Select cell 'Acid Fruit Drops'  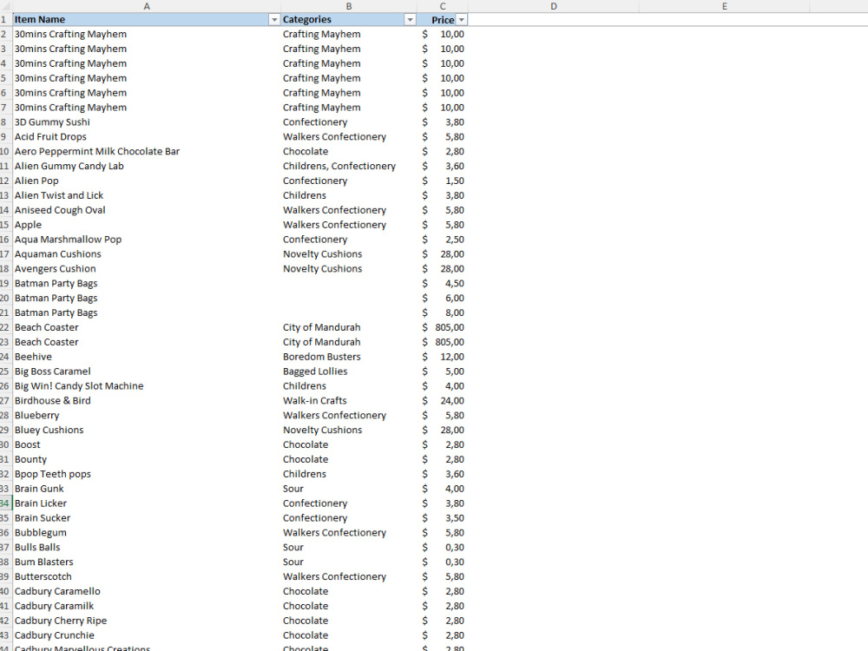147,137
